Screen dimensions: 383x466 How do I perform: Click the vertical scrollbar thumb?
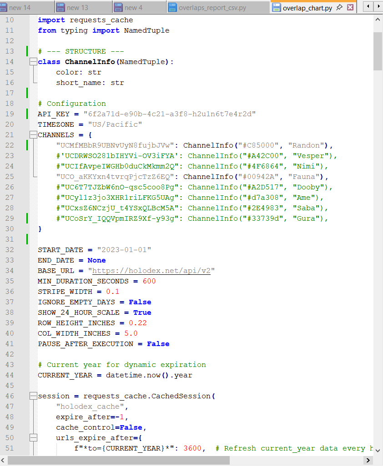click(378, 50)
